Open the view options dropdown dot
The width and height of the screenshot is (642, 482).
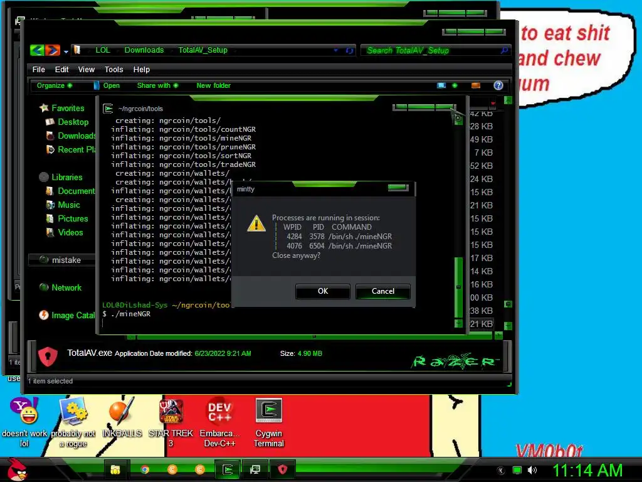455,85
